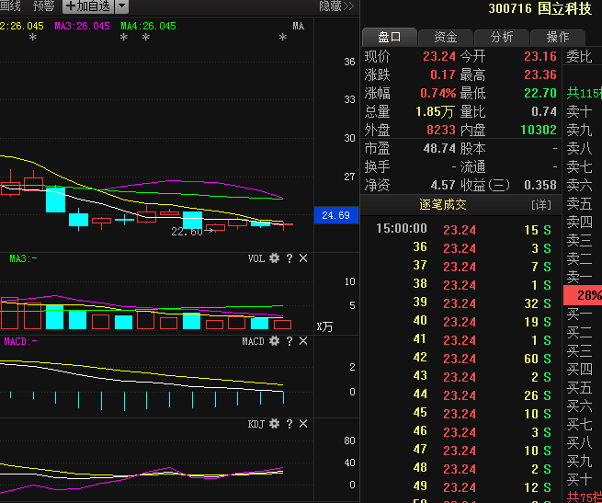The width and height of the screenshot is (602, 503).
Task: Click the red 28% ratio bar
Action: [x=583, y=295]
